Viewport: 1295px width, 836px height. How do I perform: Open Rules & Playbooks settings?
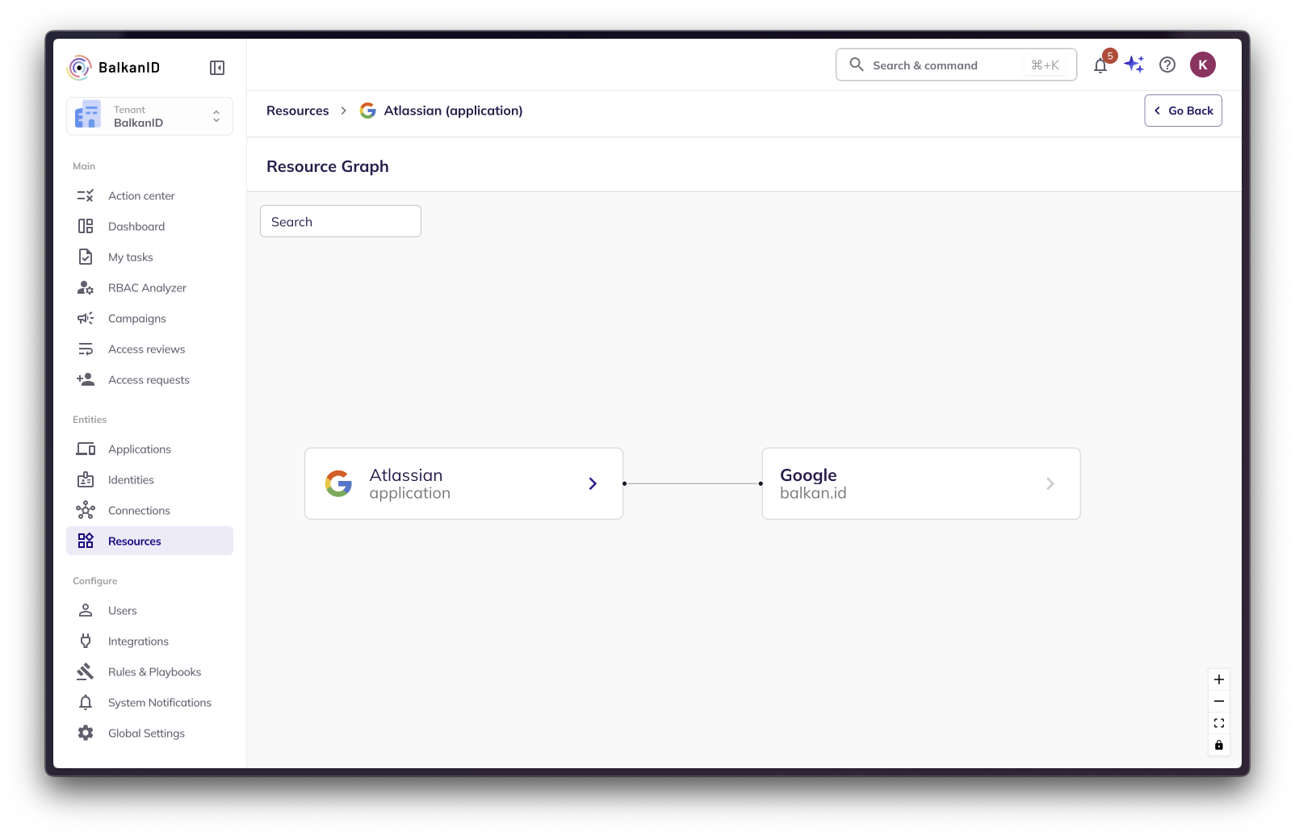point(154,672)
